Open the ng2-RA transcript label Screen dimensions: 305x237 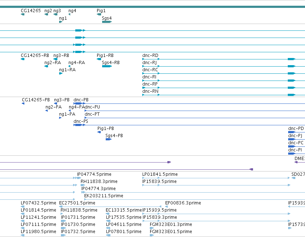pyautogui.click(x=53, y=63)
